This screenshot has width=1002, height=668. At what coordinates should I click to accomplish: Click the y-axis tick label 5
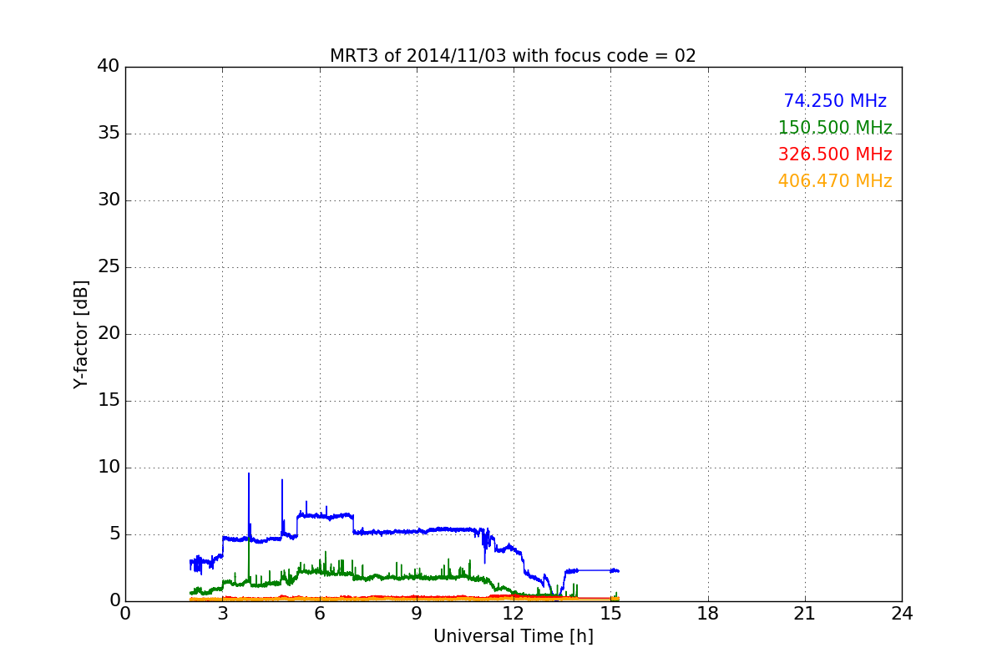(x=114, y=534)
